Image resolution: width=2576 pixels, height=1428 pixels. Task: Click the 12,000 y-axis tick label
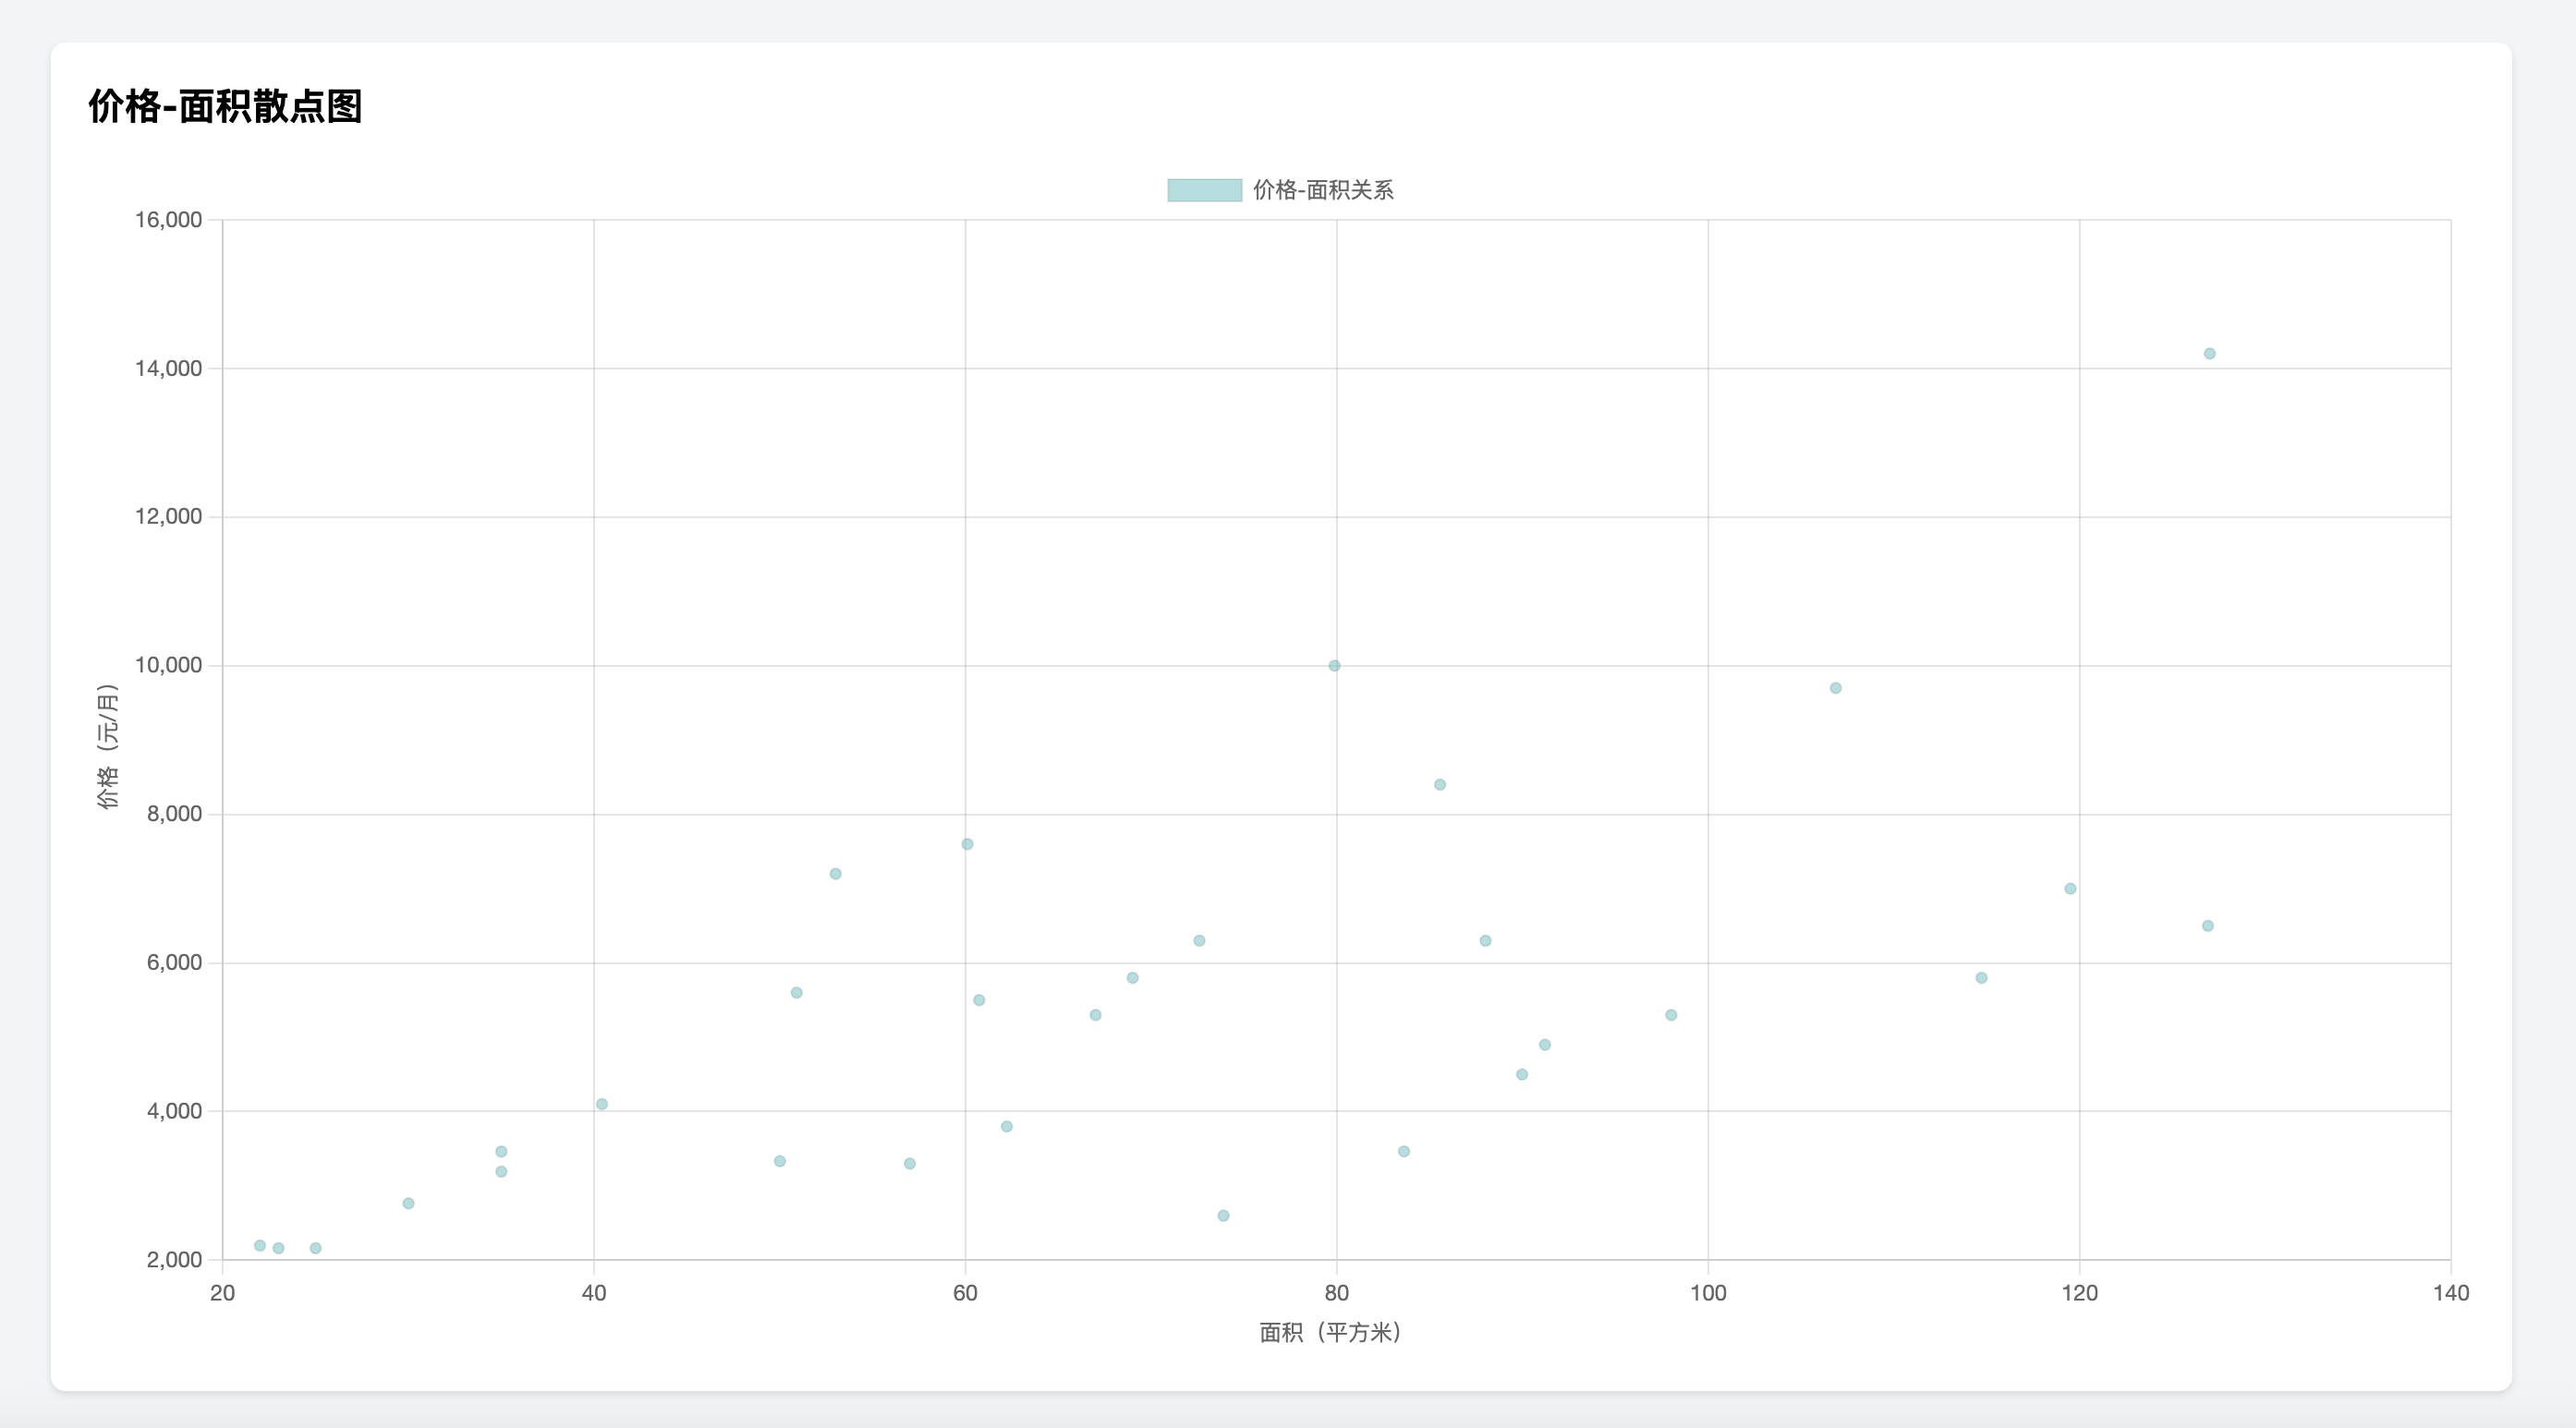pos(168,517)
